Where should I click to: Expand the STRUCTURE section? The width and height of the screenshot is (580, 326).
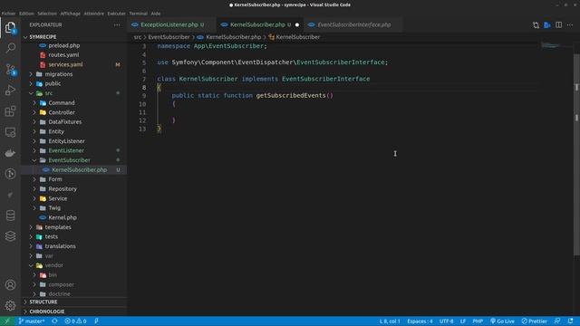point(74,302)
